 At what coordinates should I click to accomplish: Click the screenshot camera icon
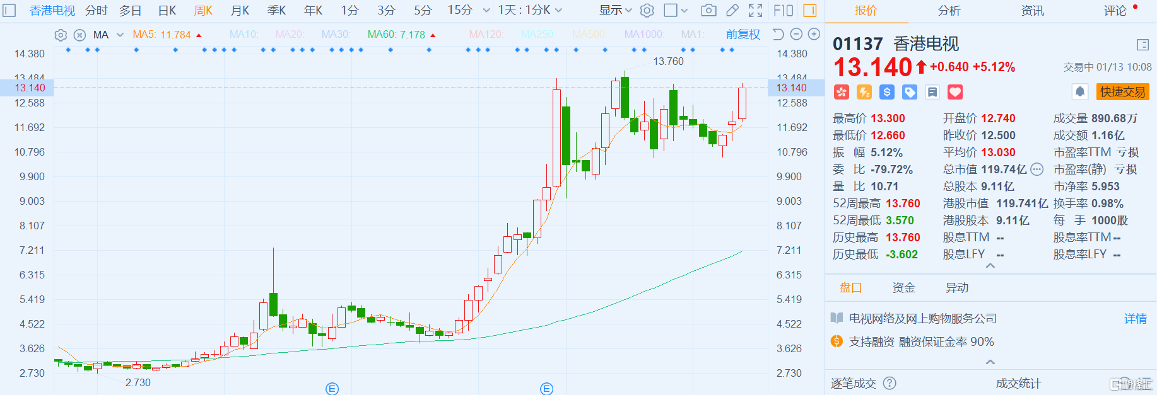pyautogui.click(x=708, y=11)
